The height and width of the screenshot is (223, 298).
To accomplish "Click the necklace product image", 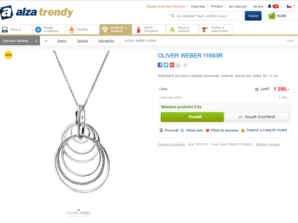I will click(82, 122).
